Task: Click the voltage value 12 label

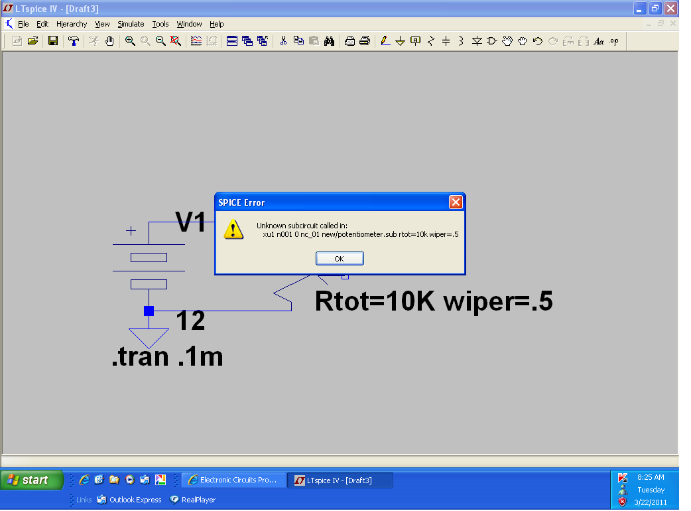Action: click(x=190, y=321)
